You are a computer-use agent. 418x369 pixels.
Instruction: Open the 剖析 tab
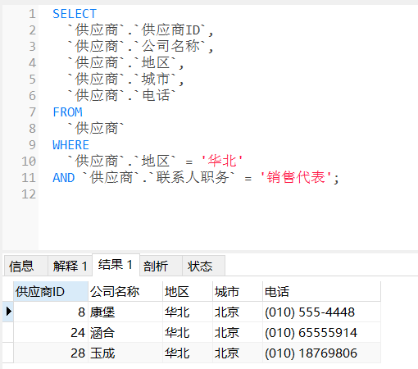pyautogui.click(x=161, y=266)
